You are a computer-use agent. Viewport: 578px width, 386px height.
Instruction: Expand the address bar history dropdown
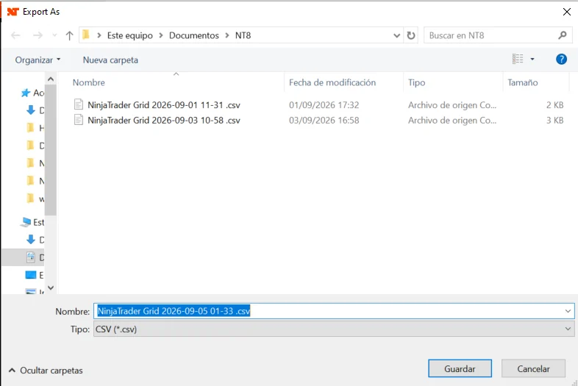click(x=396, y=35)
